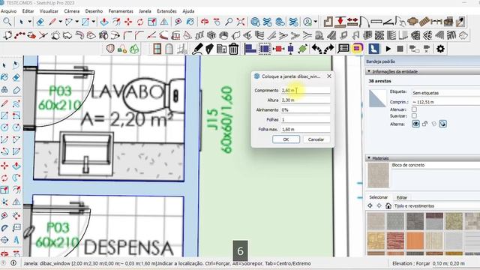Select the Eraser tool in top toolbar
The width and height of the screenshot is (480, 270).
click(x=40, y=22)
